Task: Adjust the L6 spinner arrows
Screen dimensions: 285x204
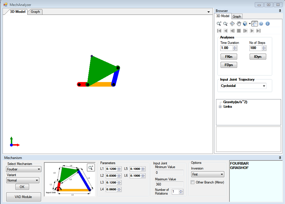Action: 143,176
